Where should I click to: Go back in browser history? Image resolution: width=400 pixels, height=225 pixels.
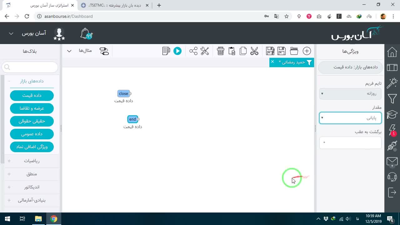point(7,16)
